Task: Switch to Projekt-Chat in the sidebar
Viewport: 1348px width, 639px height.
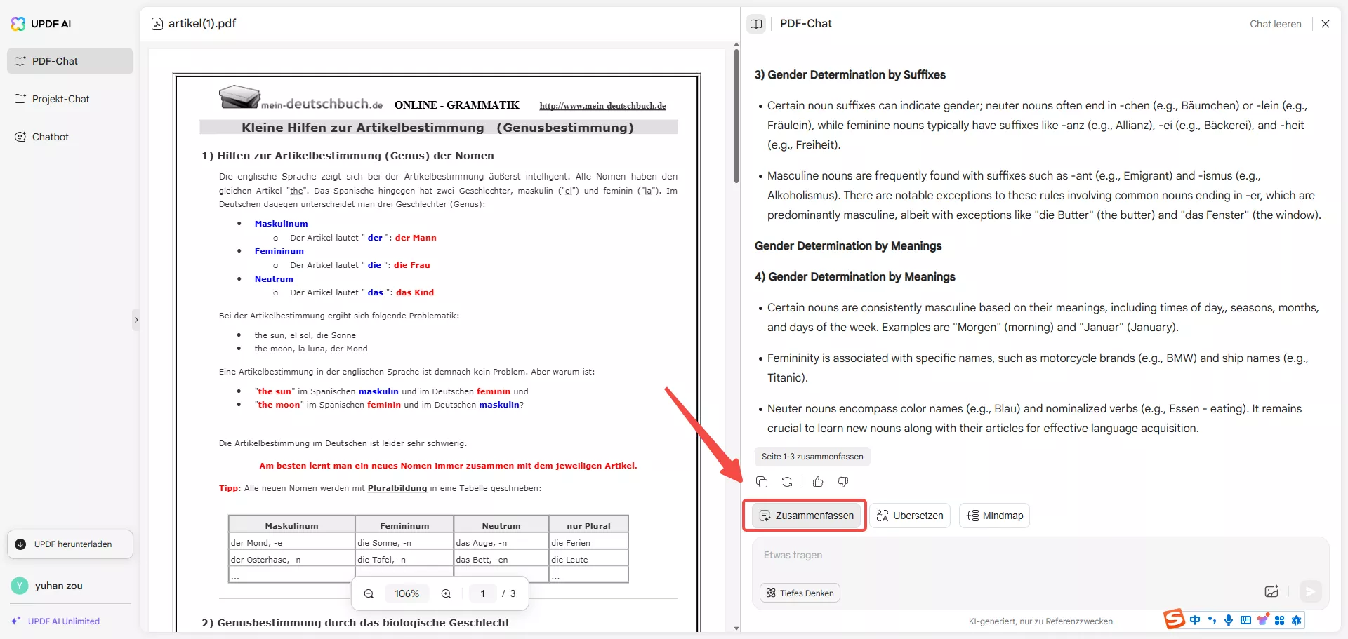Action: (x=70, y=99)
